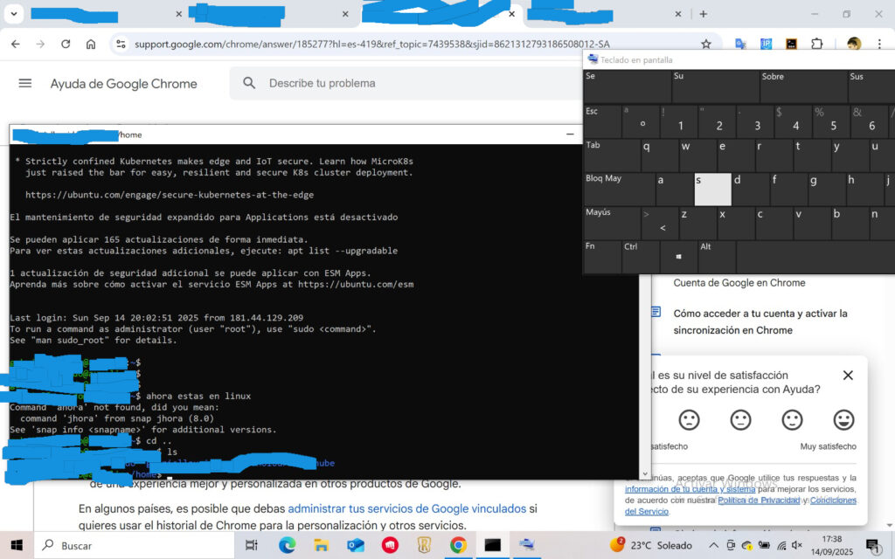Screen dimensions: 895x559
Task: Open the Condiciones del Servicio link
Action: (x=833, y=500)
